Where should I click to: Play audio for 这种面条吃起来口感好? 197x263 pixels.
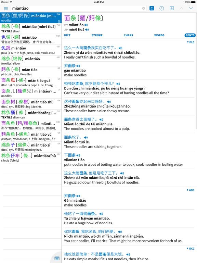[x=109, y=102]
